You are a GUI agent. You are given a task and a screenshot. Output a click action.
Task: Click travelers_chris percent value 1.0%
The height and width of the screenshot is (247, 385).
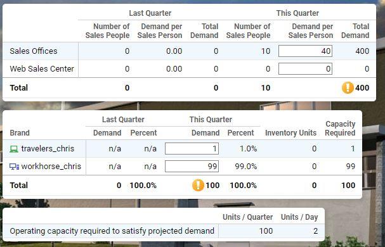click(248, 149)
